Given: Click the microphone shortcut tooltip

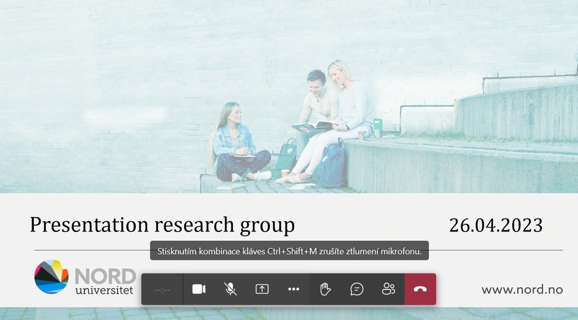Looking at the screenshot, I should point(289,251).
